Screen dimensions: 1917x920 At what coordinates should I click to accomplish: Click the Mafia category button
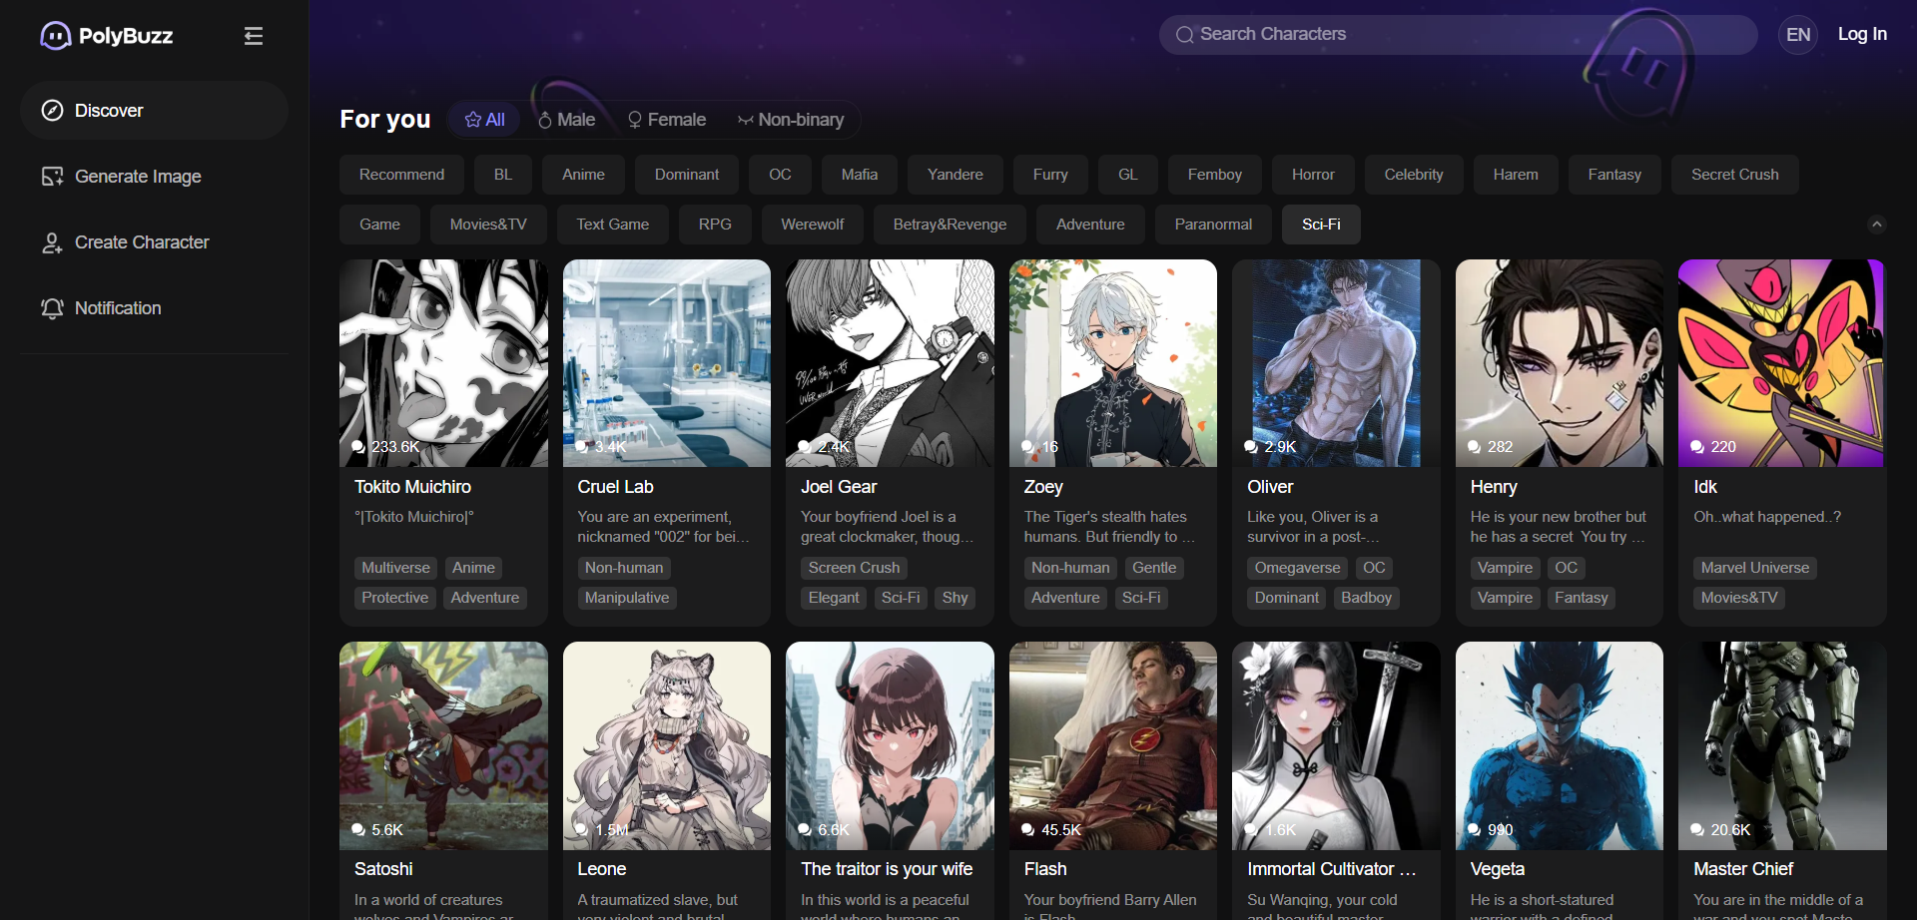coord(859,175)
